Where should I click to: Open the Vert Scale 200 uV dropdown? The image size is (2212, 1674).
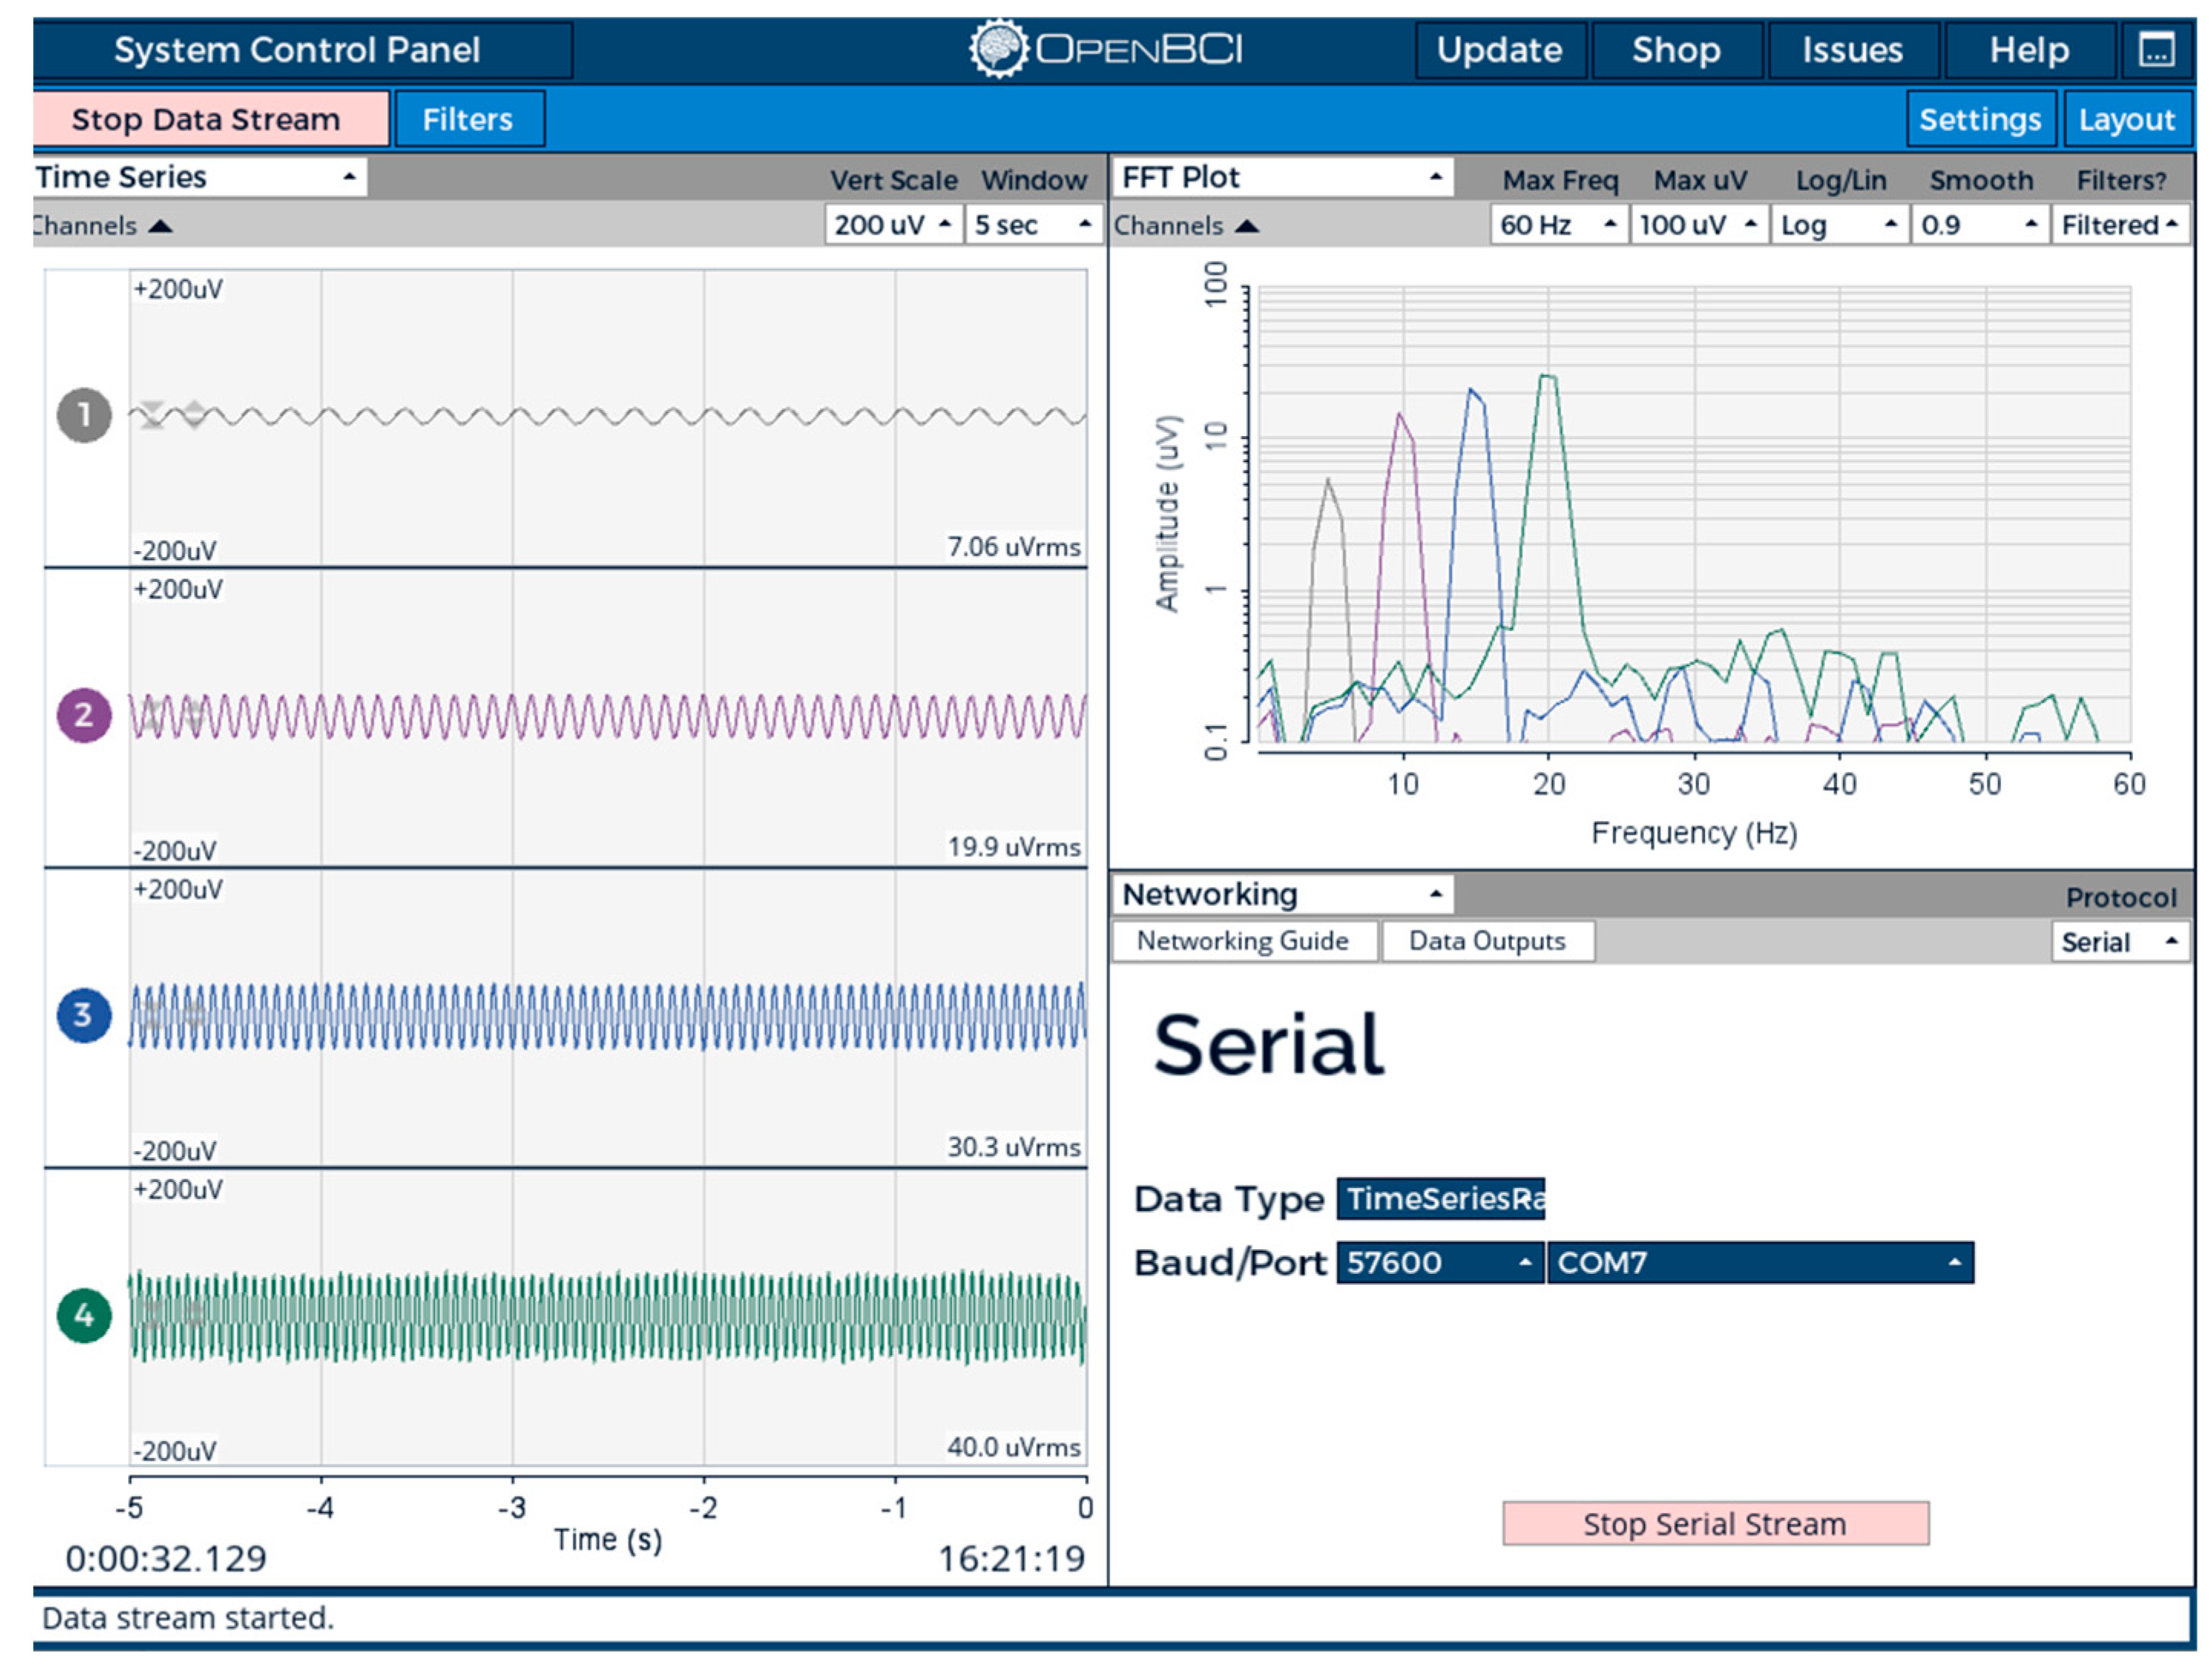(x=893, y=225)
